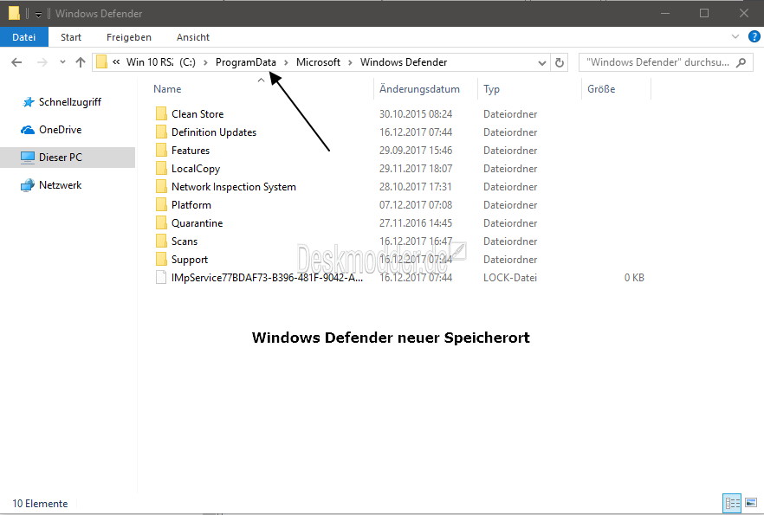
Task: Click the Windows Defender search field
Action: (658, 62)
